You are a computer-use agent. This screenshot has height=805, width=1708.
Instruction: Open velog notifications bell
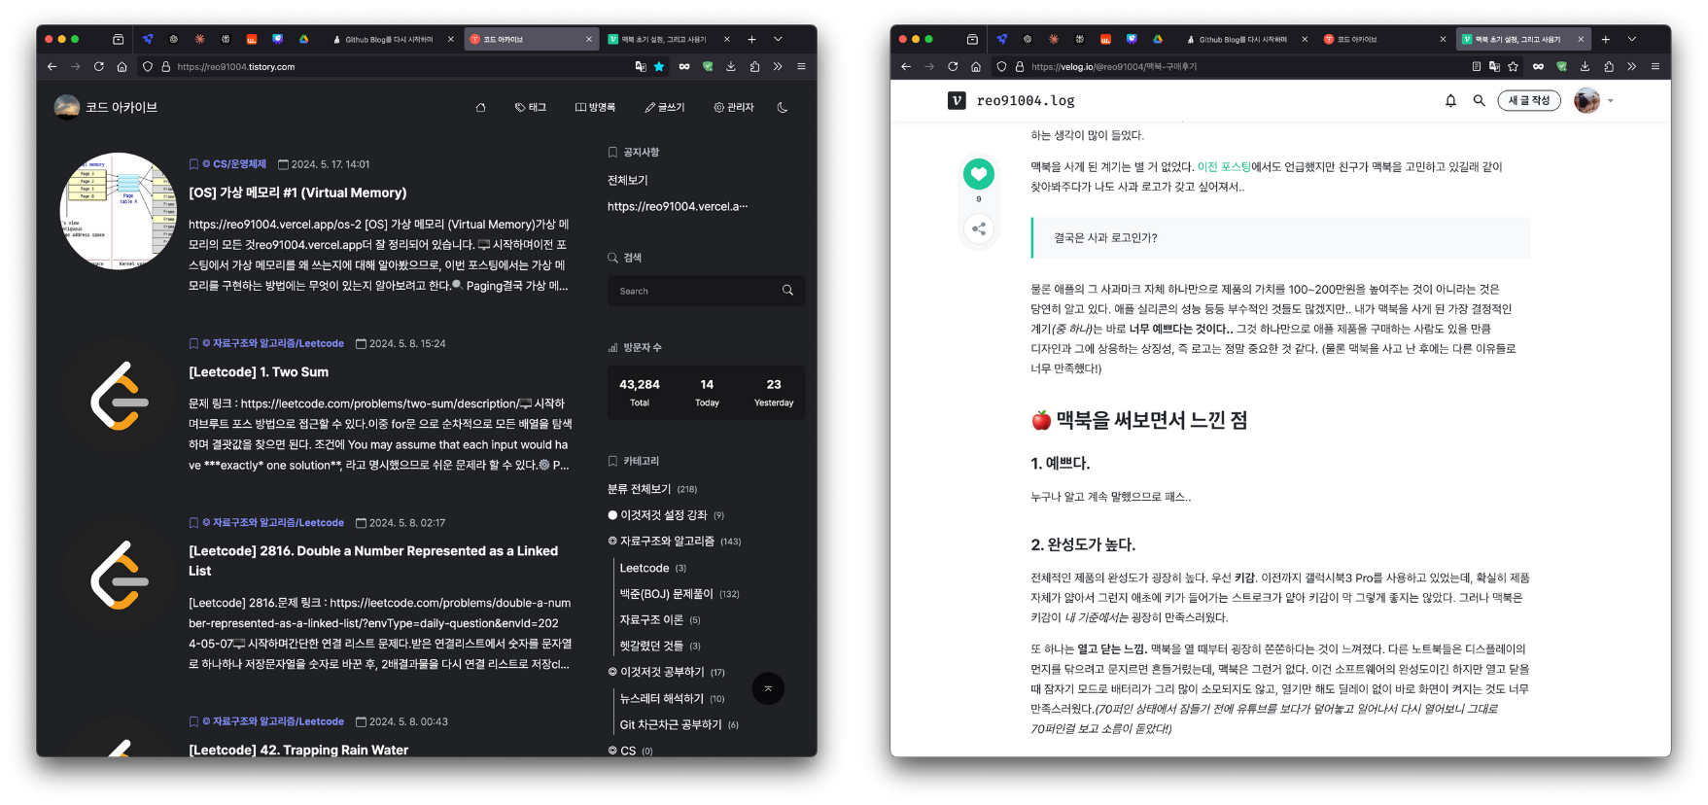(x=1450, y=100)
